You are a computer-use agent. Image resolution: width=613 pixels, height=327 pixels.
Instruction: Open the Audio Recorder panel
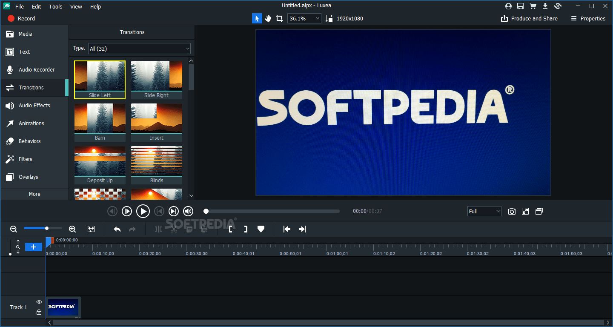[x=34, y=70]
